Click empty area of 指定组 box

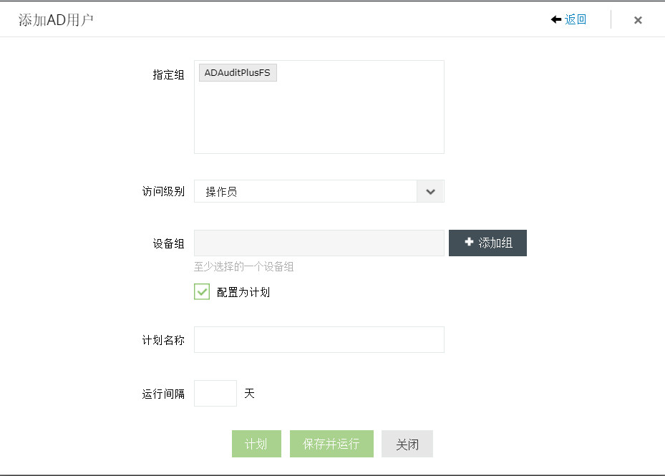click(x=319, y=118)
